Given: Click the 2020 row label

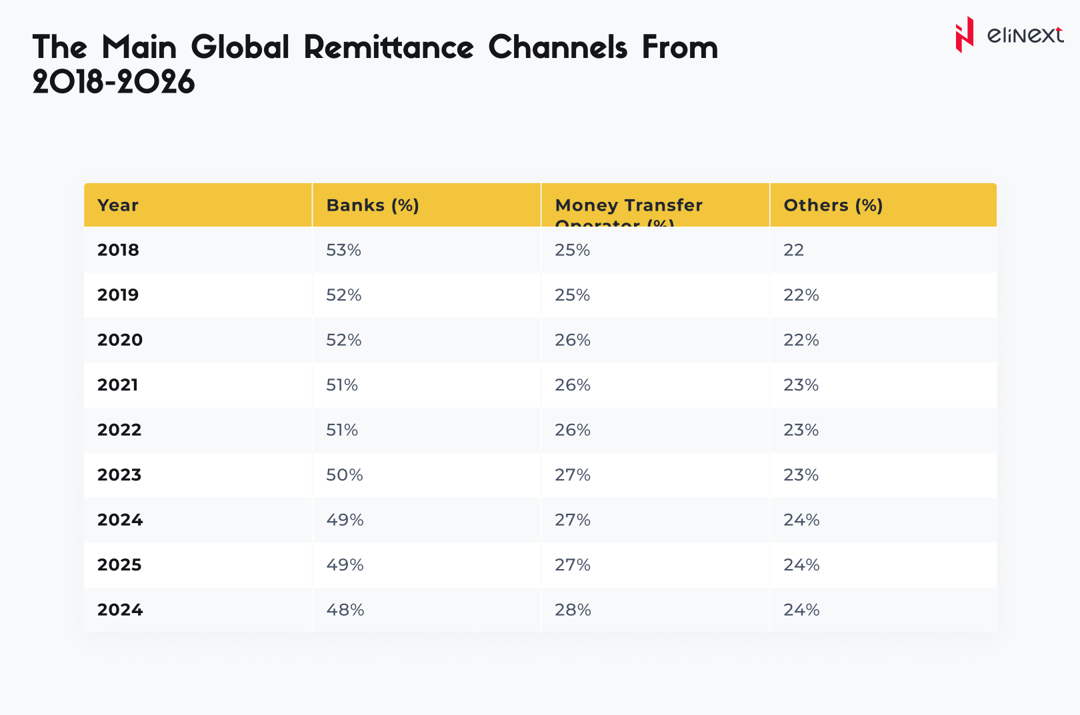Looking at the screenshot, I should 120,340.
